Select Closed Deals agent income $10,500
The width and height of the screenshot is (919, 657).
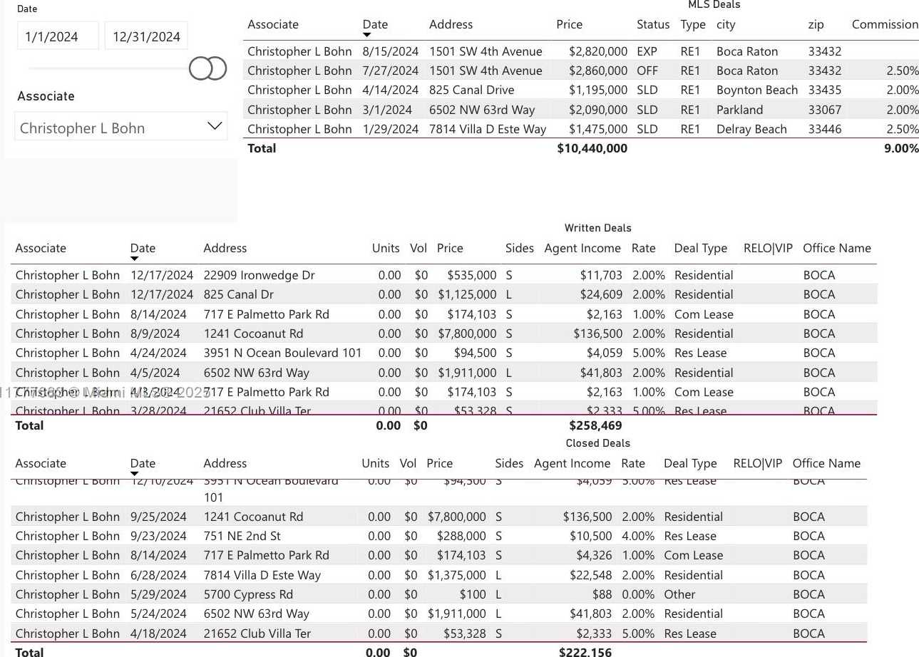click(591, 536)
